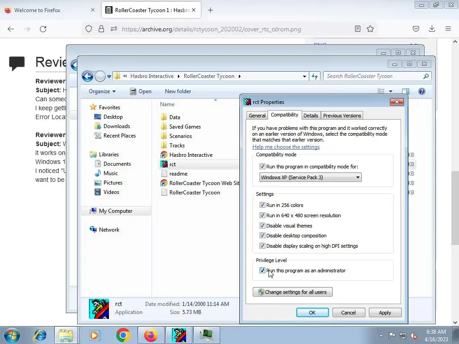This screenshot has width=459, height=344.
Task: Open the Pocket save icon
Action: tap(416, 29)
